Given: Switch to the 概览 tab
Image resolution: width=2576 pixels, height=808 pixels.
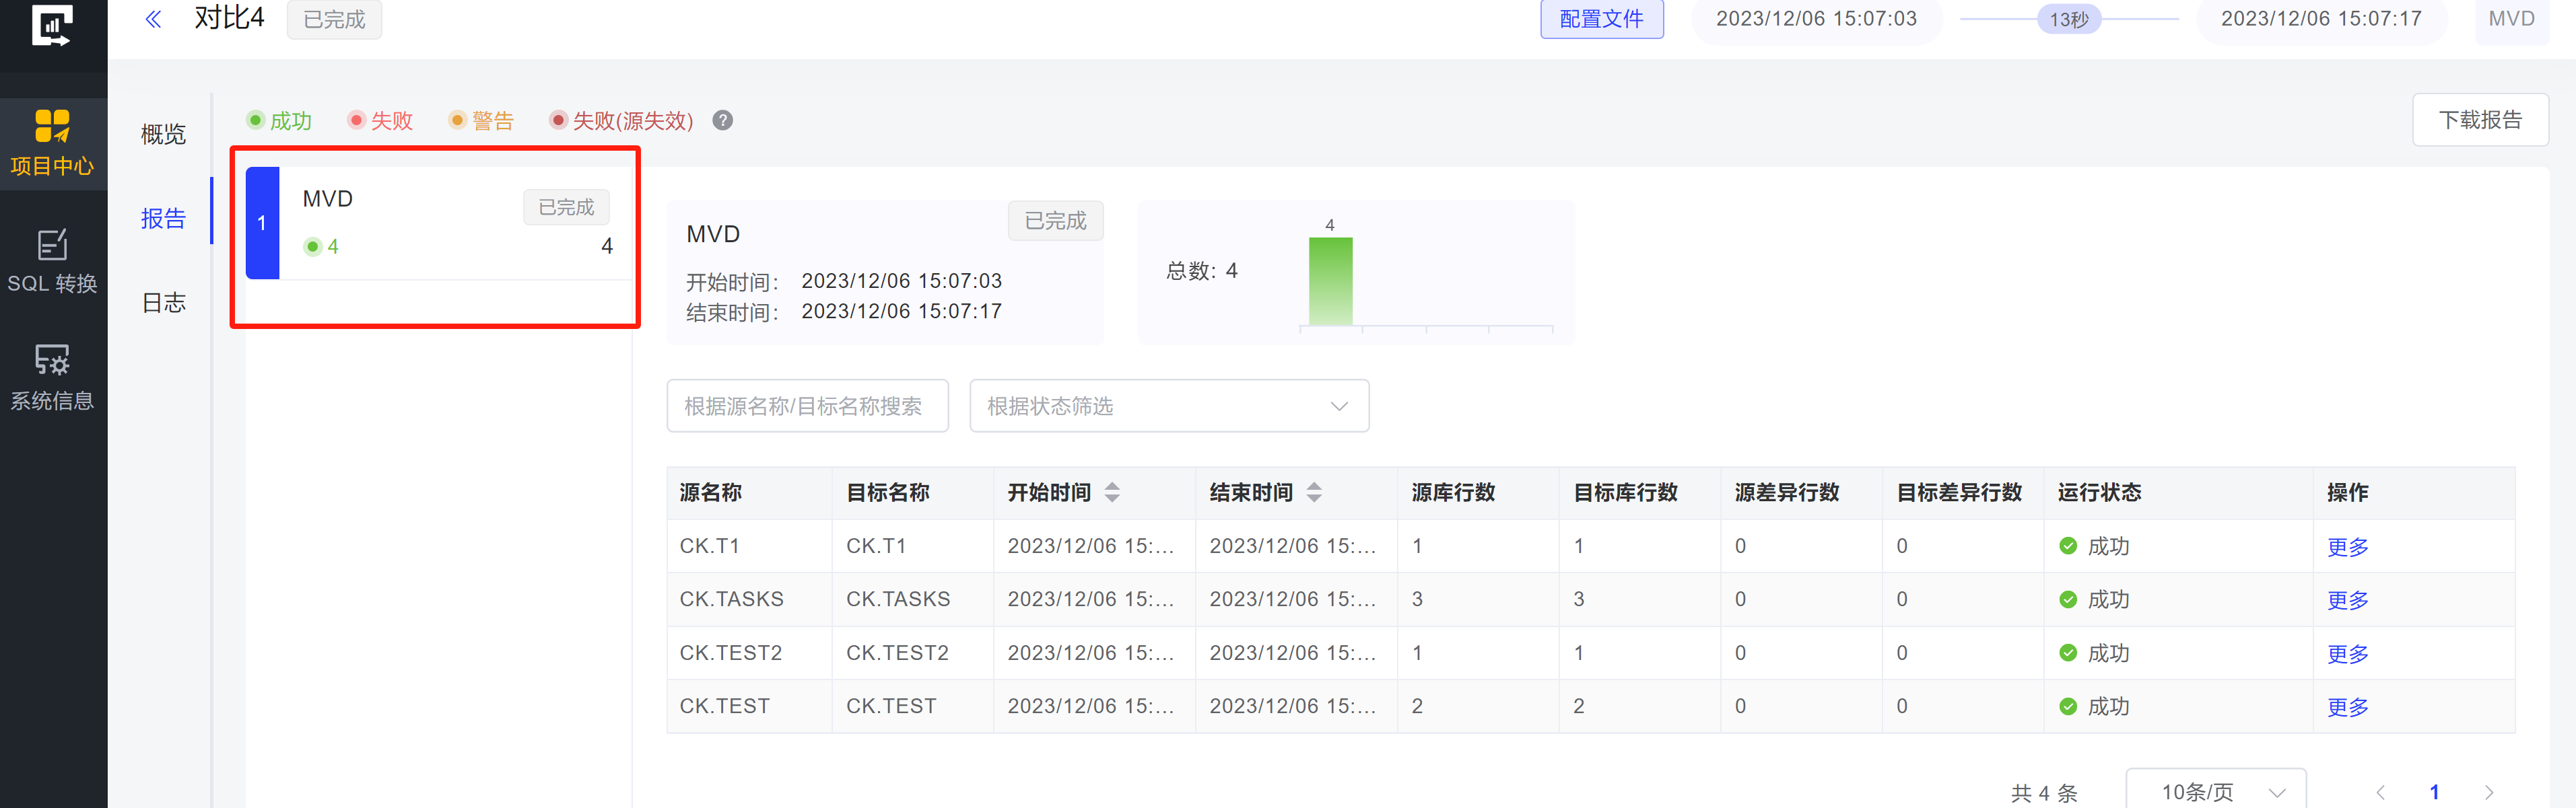Looking at the screenshot, I should tap(163, 134).
